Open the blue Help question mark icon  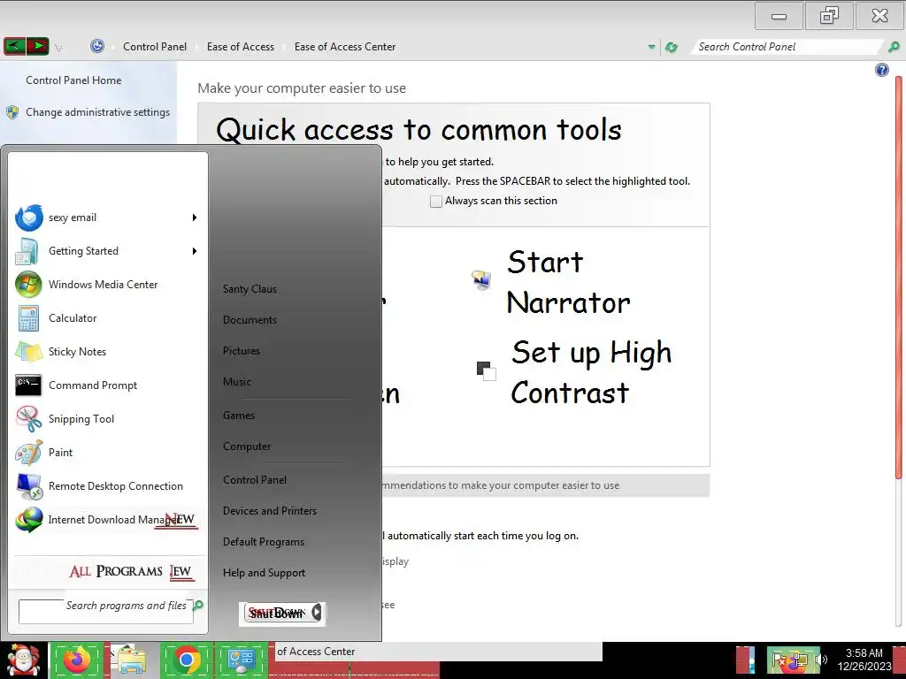tap(882, 70)
